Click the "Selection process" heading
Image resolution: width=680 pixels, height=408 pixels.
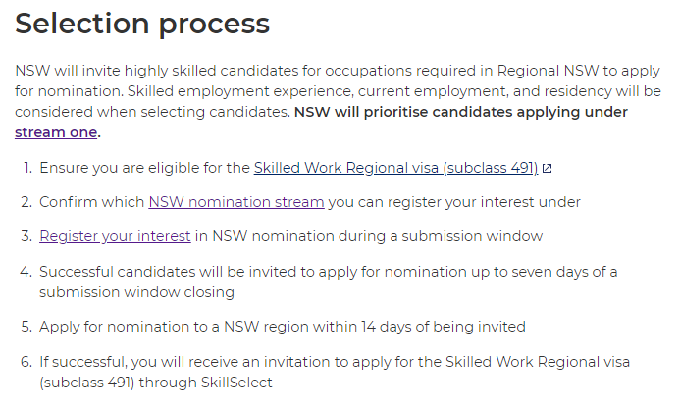click(142, 24)
